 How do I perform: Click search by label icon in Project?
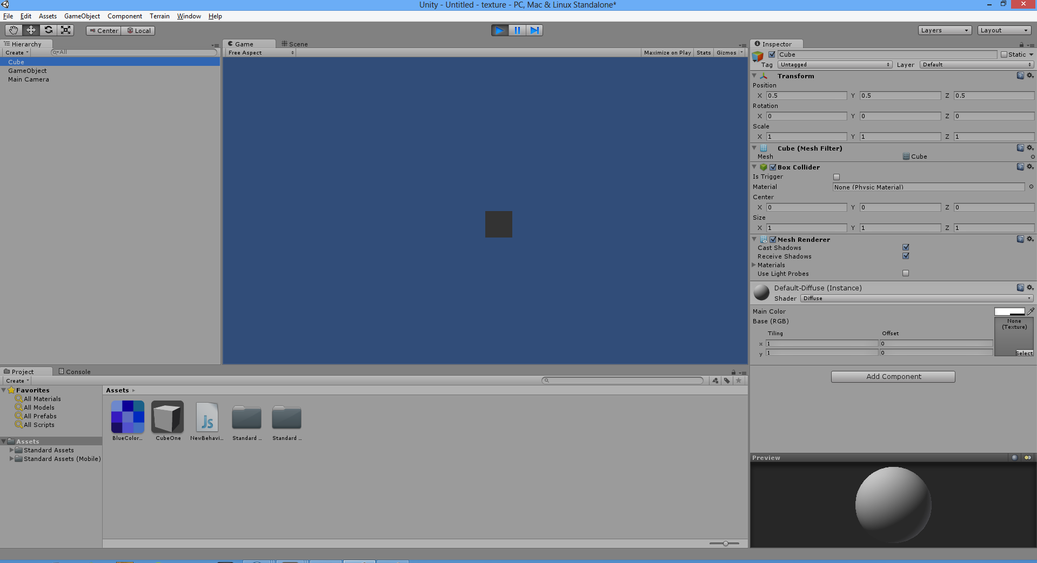[727, 381]
